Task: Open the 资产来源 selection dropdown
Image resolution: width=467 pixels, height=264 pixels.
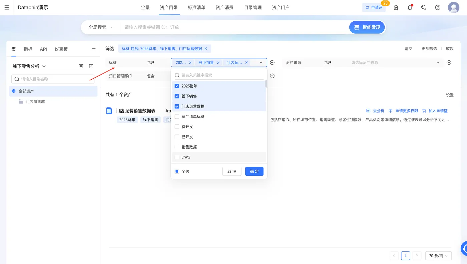Action: tap(395, 63)
